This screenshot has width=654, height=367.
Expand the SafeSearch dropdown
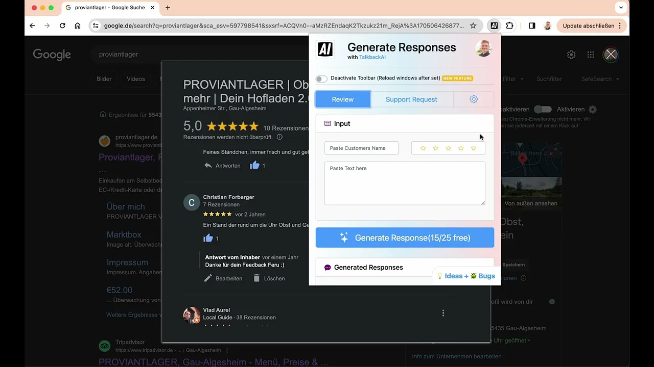600,79
